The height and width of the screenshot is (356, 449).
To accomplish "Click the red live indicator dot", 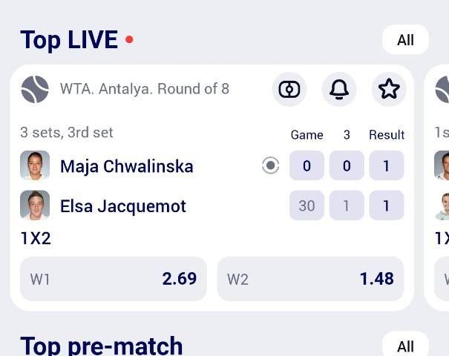I will pyautogui.click(x=129, y=39).
